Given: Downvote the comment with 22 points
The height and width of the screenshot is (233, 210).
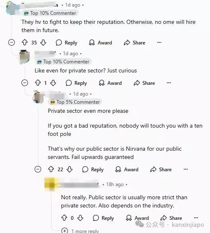Looking at the screenshot, I should tap(70, 169).
